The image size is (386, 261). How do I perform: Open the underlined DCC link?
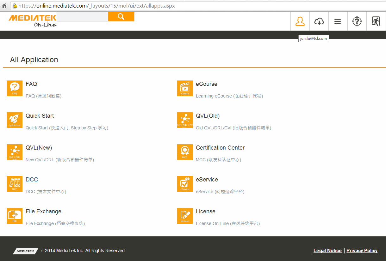[32, 180]
